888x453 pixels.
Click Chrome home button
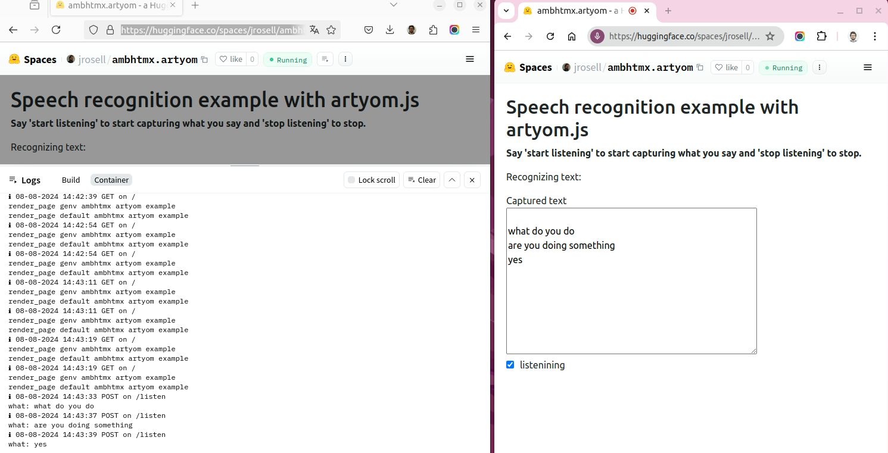572,36
